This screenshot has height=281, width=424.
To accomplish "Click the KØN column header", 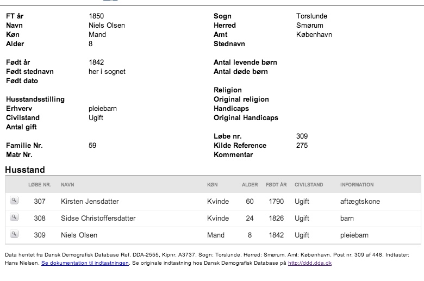I will pyautogui.click(x=212, y=185).
